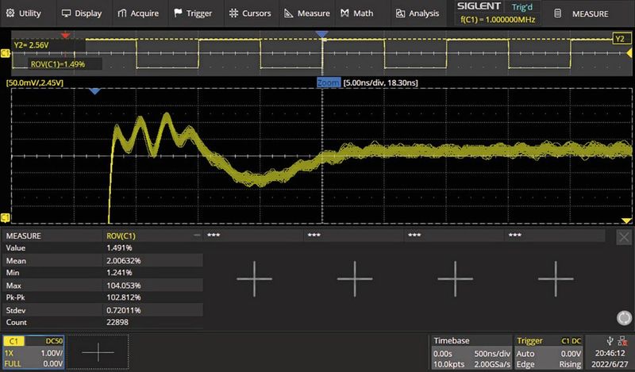Screen dimensions: 635x372
Task: Click the round reset statistics button
Action: (x=624, y=318)
